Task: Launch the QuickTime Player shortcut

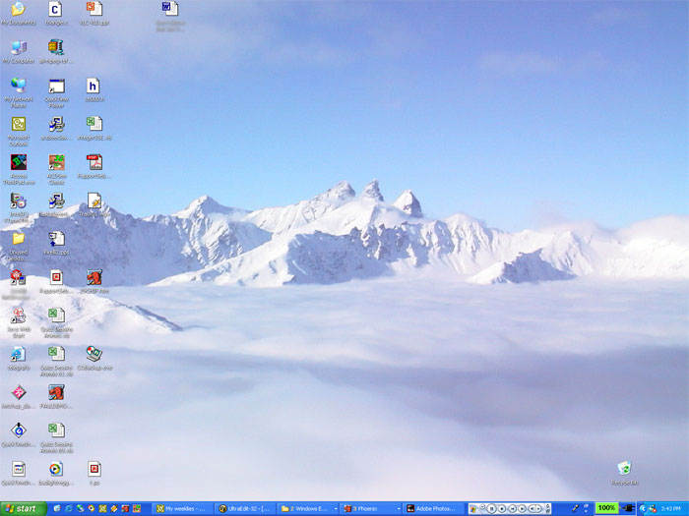Action: [x=56, y=86]
